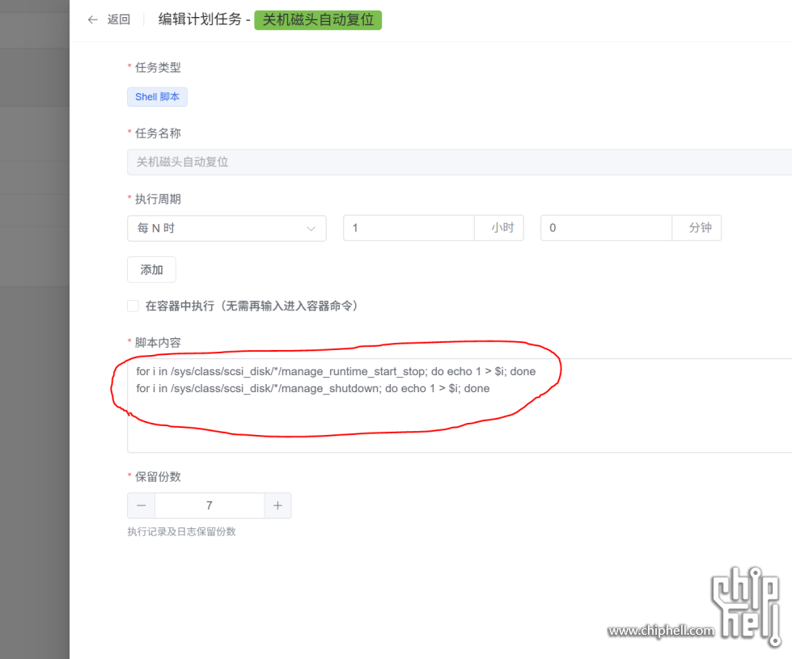This screenshot has height=659, width=792.
Task: Click the 编辑计划任务 page heading
Action: [x=200, y=19]
